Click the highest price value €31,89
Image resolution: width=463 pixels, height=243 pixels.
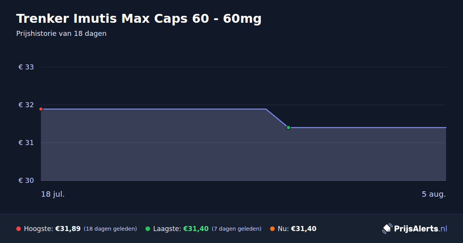pos(68,229)
